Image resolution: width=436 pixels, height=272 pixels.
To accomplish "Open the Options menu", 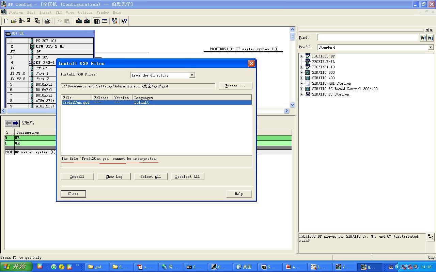I will click(85, 12).
